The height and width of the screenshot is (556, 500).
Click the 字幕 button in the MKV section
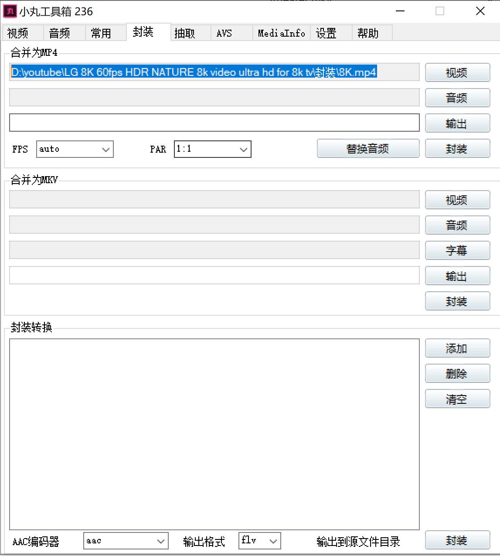pyautogui.click(x=457, y=250)
